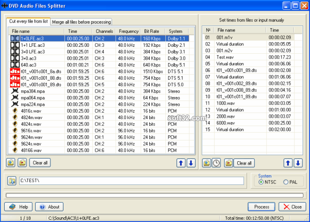Click status bar path C:\Sound\AC3\1+0LFE.ac3
The height and width of the screenshot is (222, 310).
(x=74, y=218)
